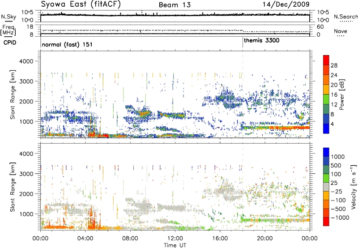Click the red segment of Power color bar
Screen dimensions: 358x248
click(326, 60)
